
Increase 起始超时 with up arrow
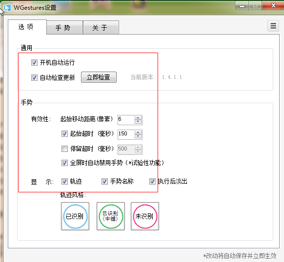tap(138, 132)
